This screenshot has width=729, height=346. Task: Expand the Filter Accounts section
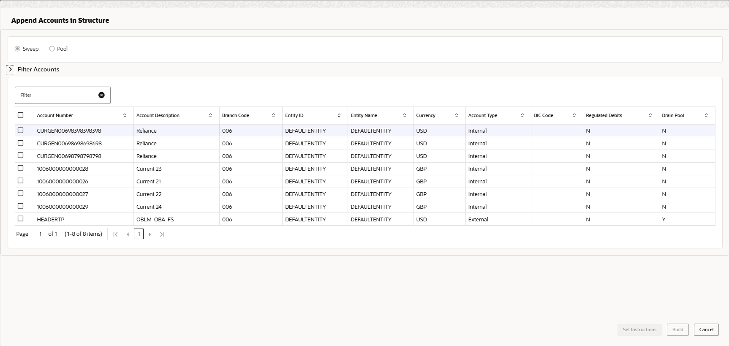pyautogui.click(x=11, y=69)
